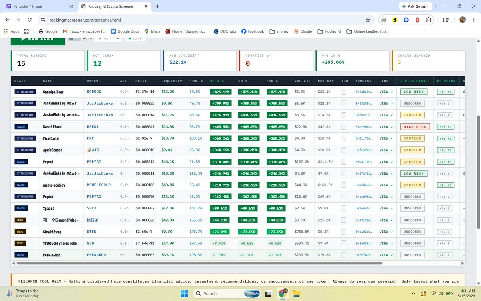Tick the DEX checkbox for StealthSwap
Viewport: 481px width, 301px height.
pyautogui.click(x=344, y=232)
